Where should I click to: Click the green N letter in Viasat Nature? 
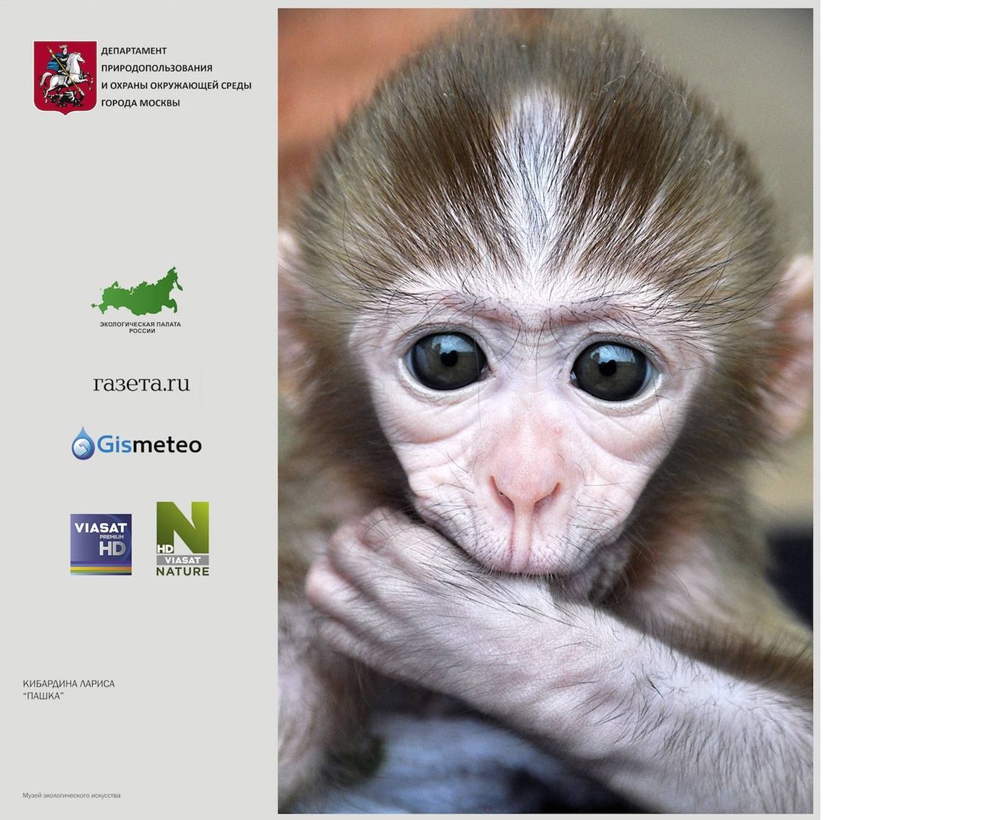[x=183, y=526]
